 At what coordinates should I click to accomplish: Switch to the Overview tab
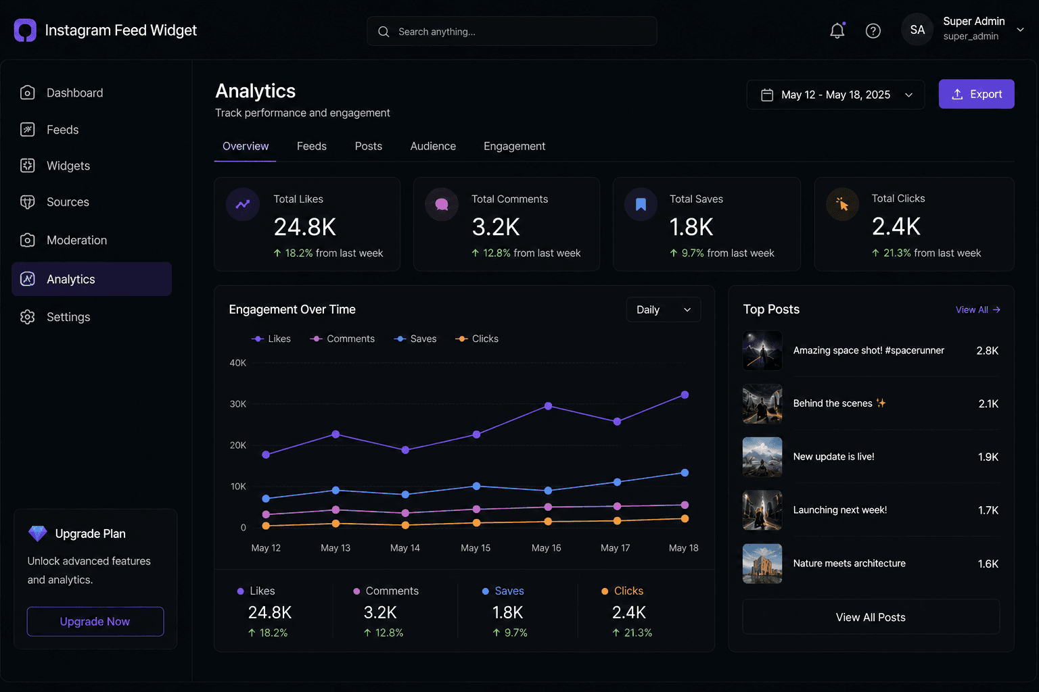(246, 146)
